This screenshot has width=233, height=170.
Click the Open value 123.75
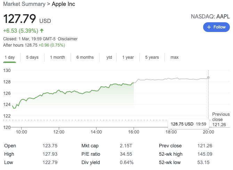[50, 146]
